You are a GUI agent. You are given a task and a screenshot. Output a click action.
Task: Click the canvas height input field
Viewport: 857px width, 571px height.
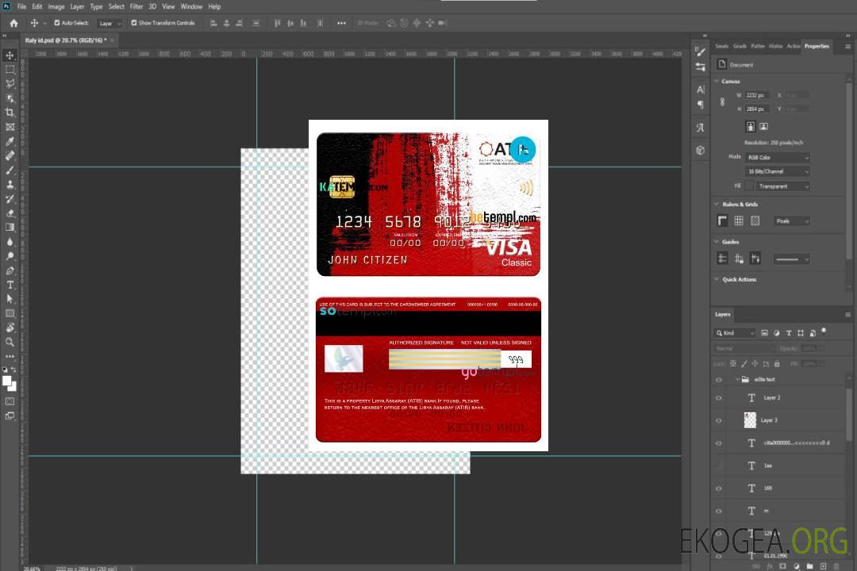click(x=757, y=109)
